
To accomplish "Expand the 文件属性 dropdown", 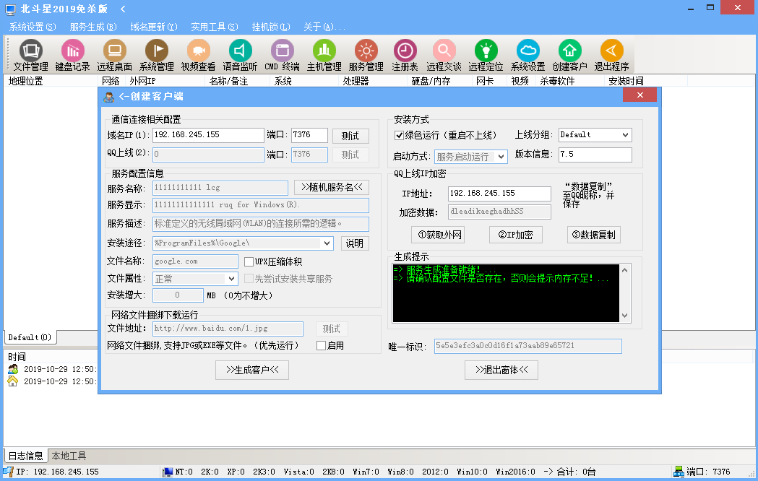I will tap(231, 279).
